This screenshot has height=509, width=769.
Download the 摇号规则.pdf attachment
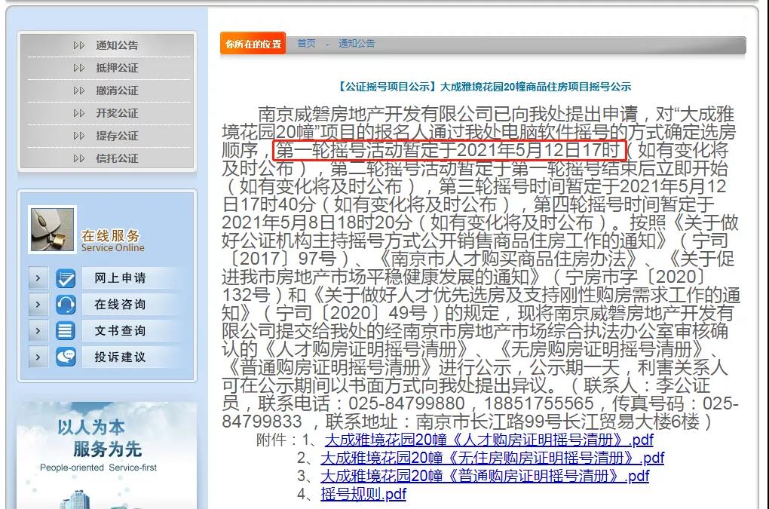[363, 494]
